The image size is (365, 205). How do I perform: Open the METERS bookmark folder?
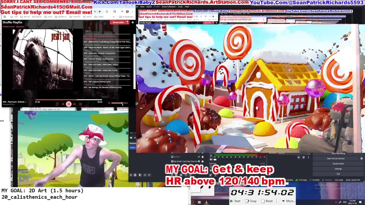[x=25, y=17]
